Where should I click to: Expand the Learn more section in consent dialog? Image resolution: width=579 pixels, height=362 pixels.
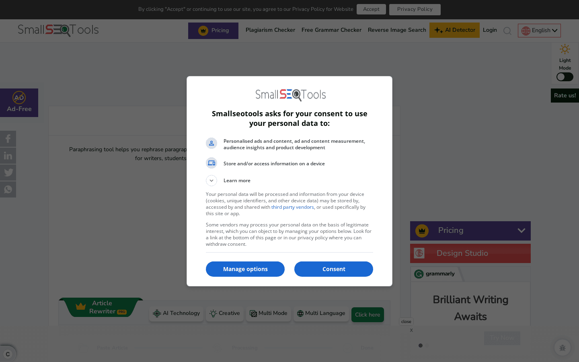point(211,181)
